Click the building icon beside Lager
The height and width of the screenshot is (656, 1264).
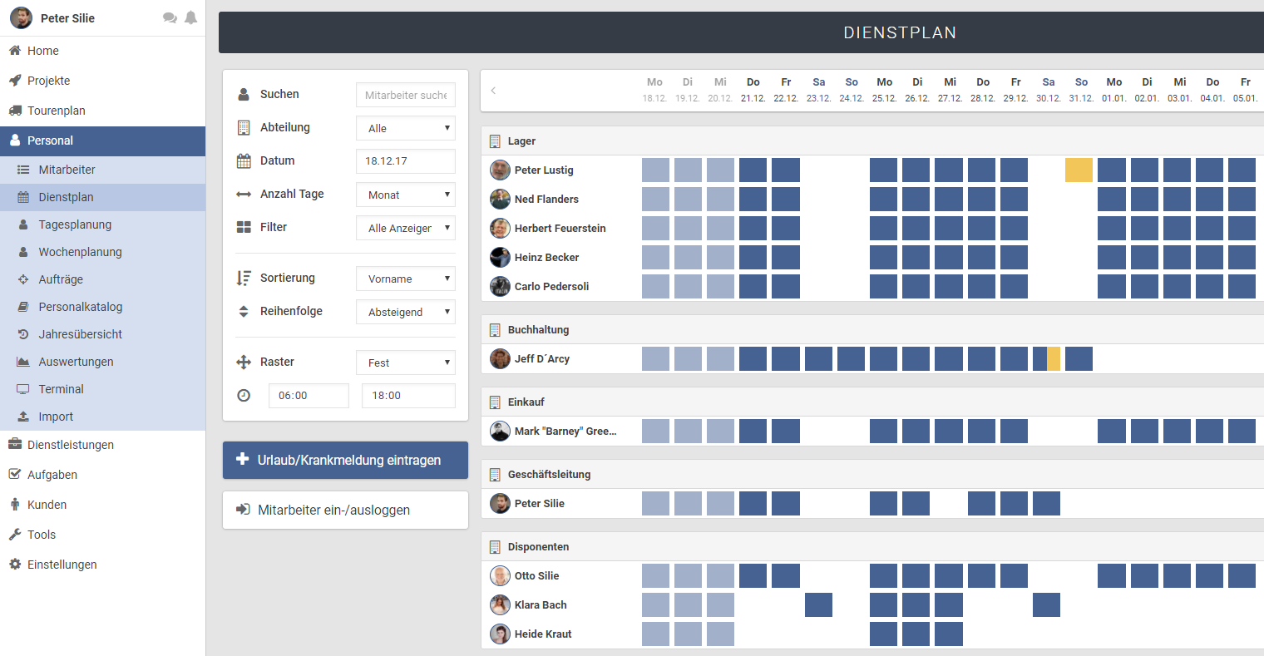point(495,141)
